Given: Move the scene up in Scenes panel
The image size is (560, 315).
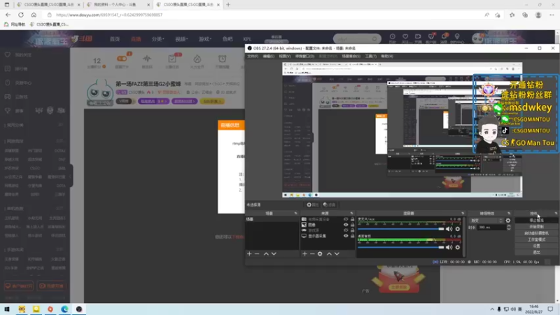Looking at the screenshot, I should (x=266, y=253).
